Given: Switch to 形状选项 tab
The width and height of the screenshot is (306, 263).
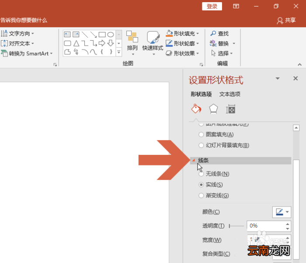Looking at the screenshot, I should point(201,94).
